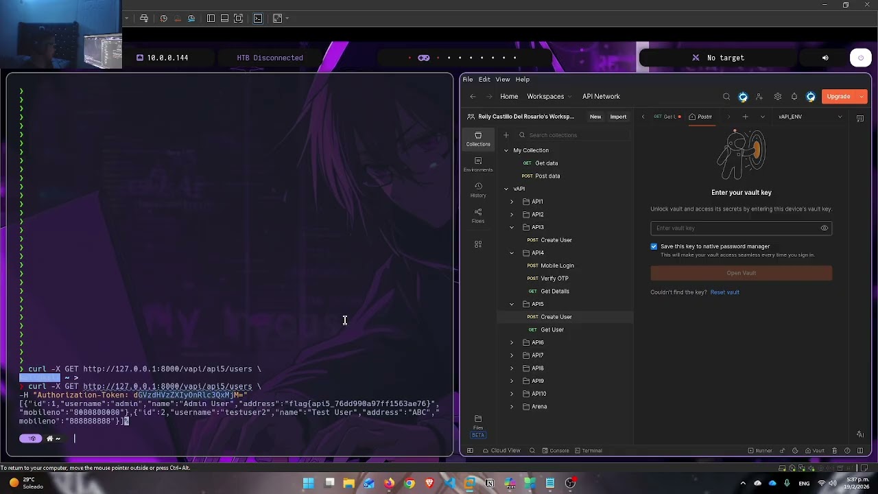Viewport: 878px width, 494px height.
Task: Open the Flows sidebar panel
Action: [478, 215]
